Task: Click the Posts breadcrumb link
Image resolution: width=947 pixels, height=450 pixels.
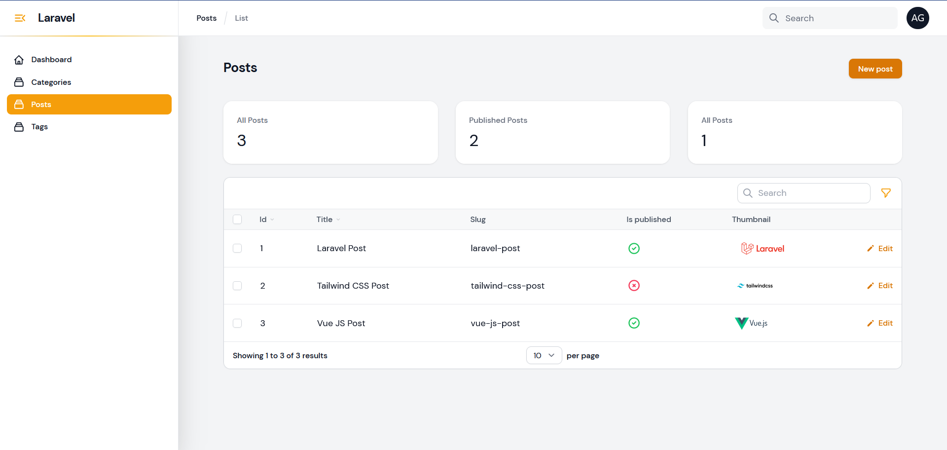Action: click(x=206, y=18)
